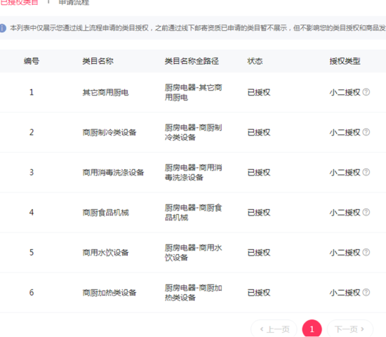The image size is (386, 337).
Task: Click help icon beside 小二授权 in row 3
Action: 366,172
